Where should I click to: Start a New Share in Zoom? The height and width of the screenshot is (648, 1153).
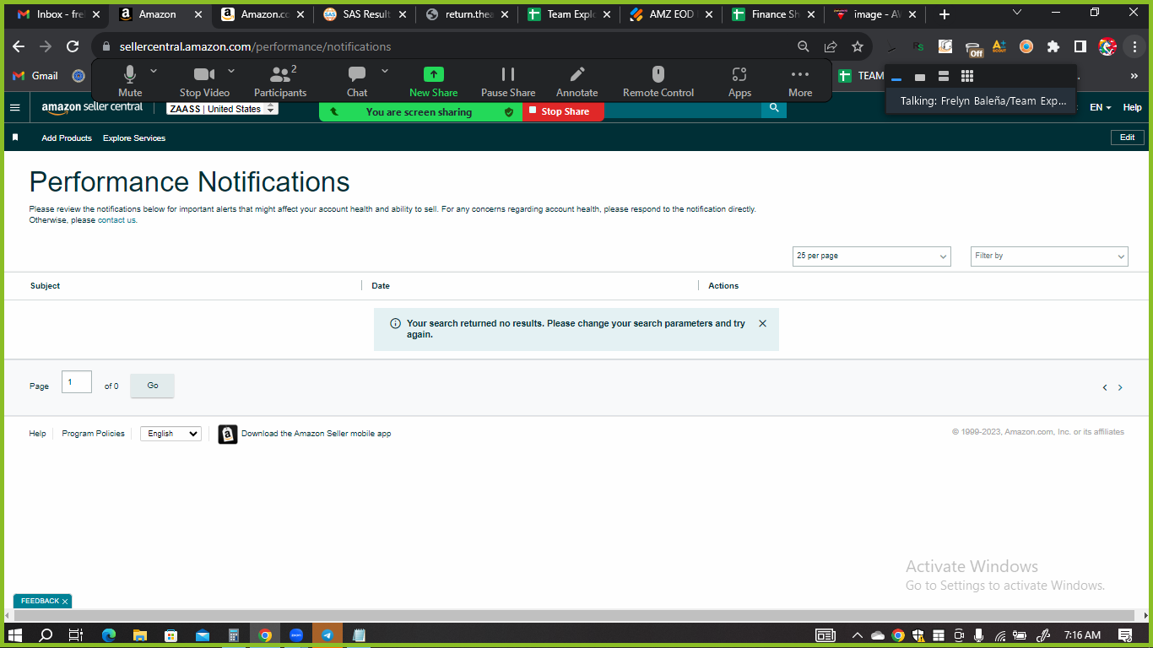[433, 82]
